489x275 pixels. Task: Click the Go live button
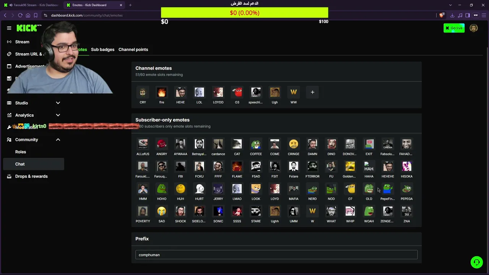coord(454,28)
